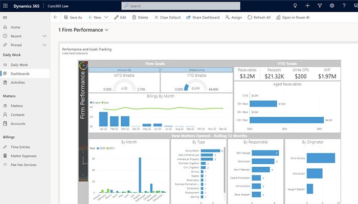This screenshot has width=358, height=204.
Task: Click the tall August bar in By Month
Action: click(x=140, y=175)
